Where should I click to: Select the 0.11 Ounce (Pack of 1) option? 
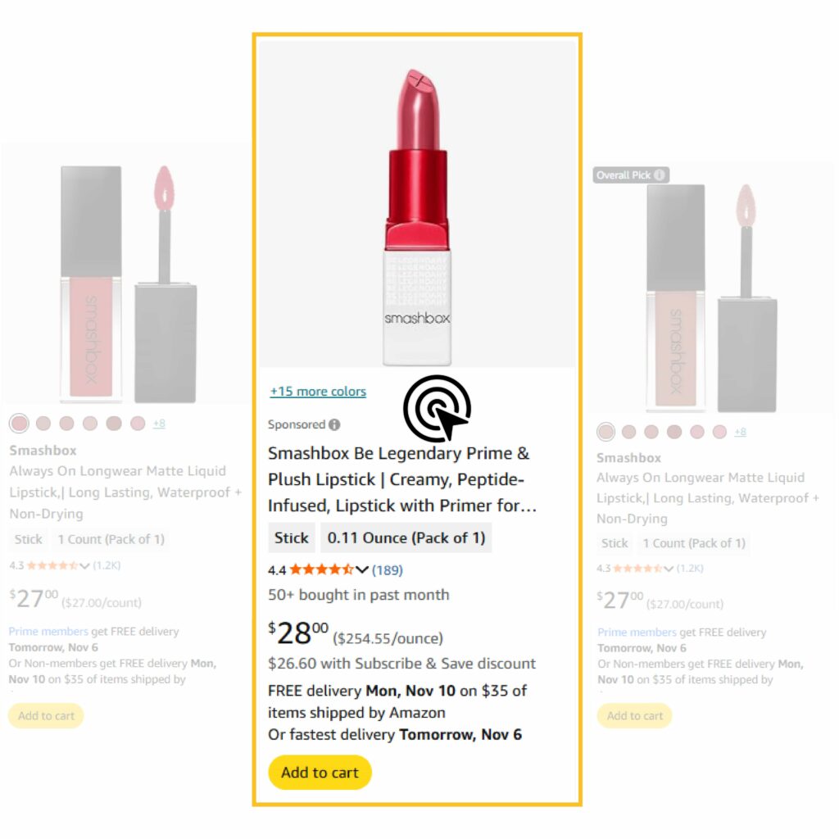pos(406,537)
